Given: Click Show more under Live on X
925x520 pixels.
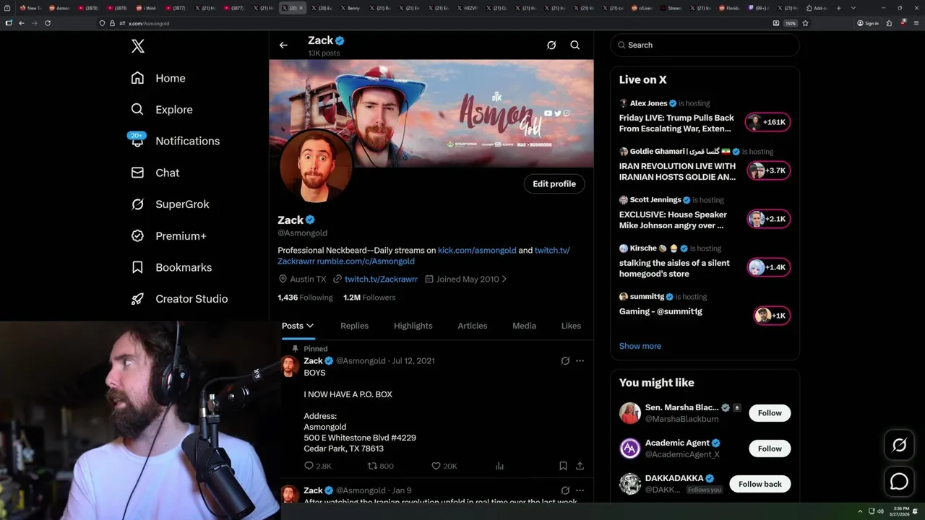Looking at the screenshot, I should (640, 346).
